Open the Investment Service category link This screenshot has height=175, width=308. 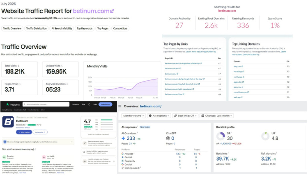tap(23, 128)
